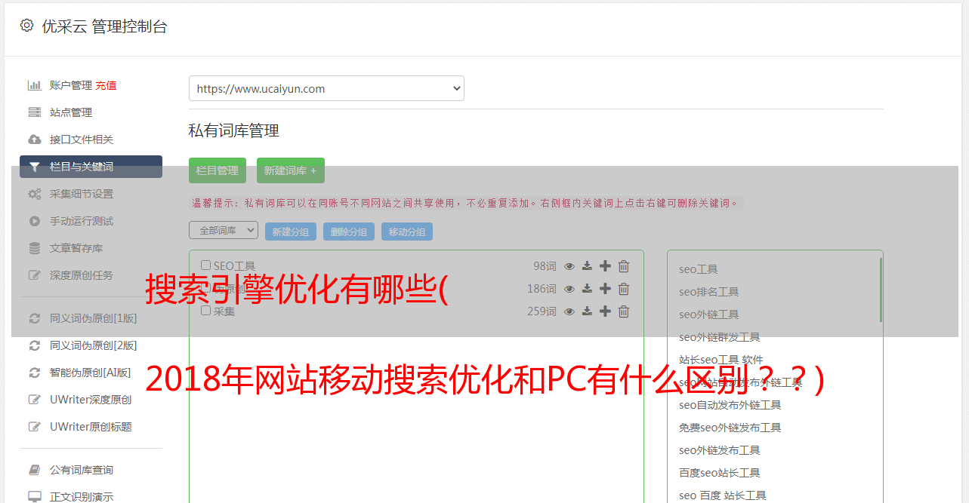Open 公有词库查询 via its book icon
Image resolution: width=969 pixels, height=503 pixels.
tap(35, 470)
